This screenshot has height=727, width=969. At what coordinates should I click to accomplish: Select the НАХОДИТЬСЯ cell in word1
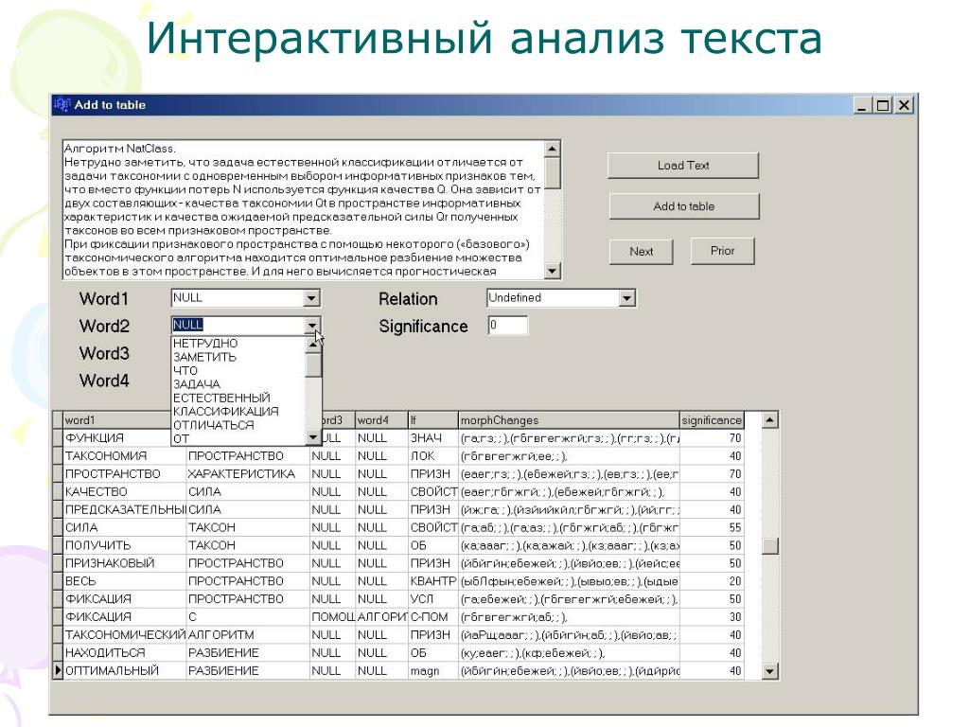(125, 653)
